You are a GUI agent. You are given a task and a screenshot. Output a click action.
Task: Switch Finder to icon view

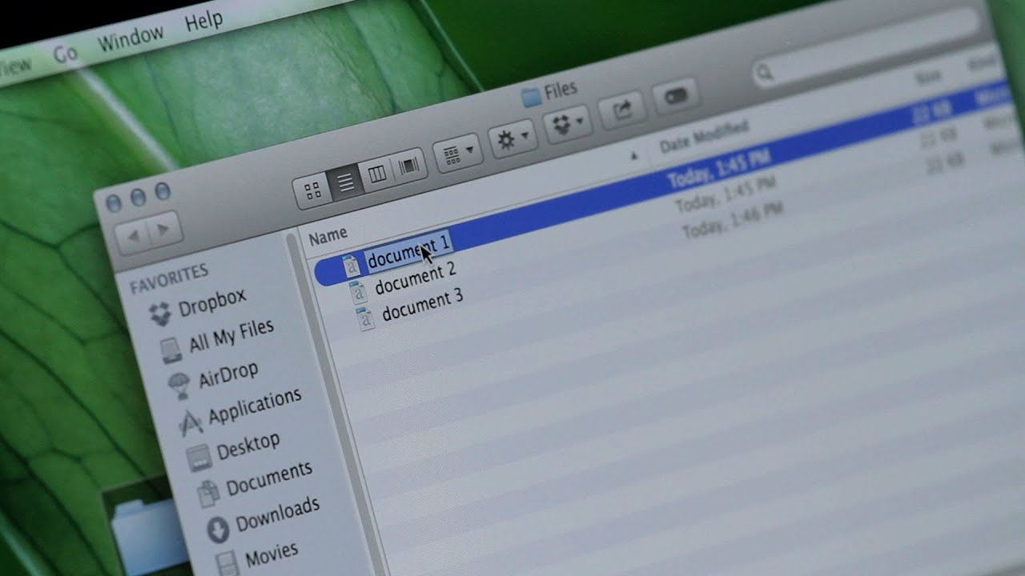pyautogui.click(x=312, y=190)
